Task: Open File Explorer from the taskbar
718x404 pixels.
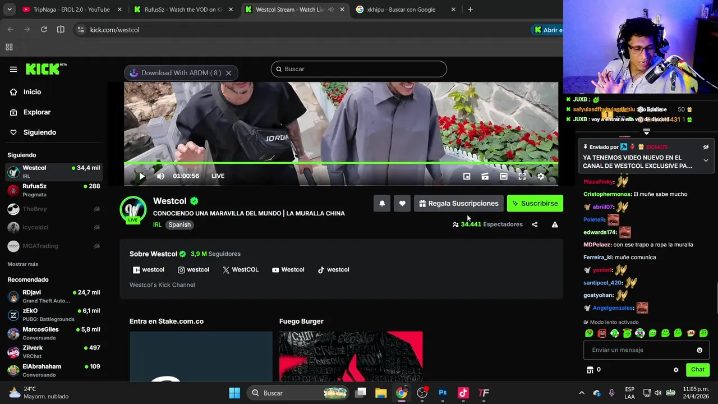Action: pyautogui.click(x=381, y=393)
